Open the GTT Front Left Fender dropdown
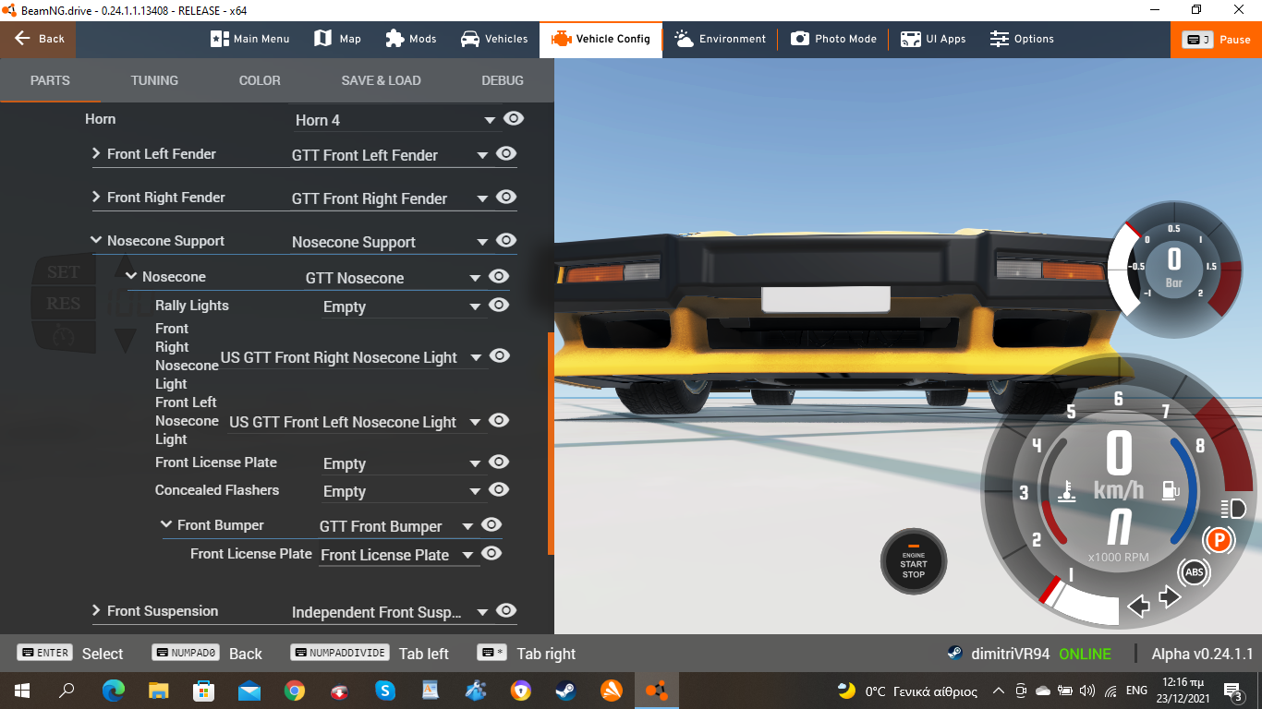The image size is (1262, 709). pyautogui.click(x=391, y=155)
